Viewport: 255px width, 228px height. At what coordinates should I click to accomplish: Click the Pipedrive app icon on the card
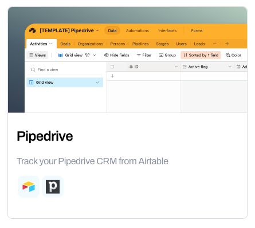53,187
